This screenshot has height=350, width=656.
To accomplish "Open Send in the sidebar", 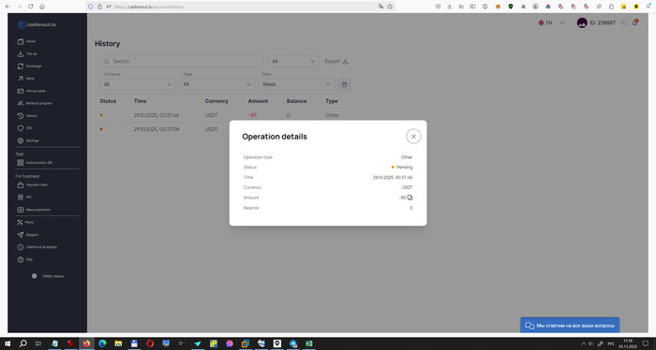I will (26, 79).
